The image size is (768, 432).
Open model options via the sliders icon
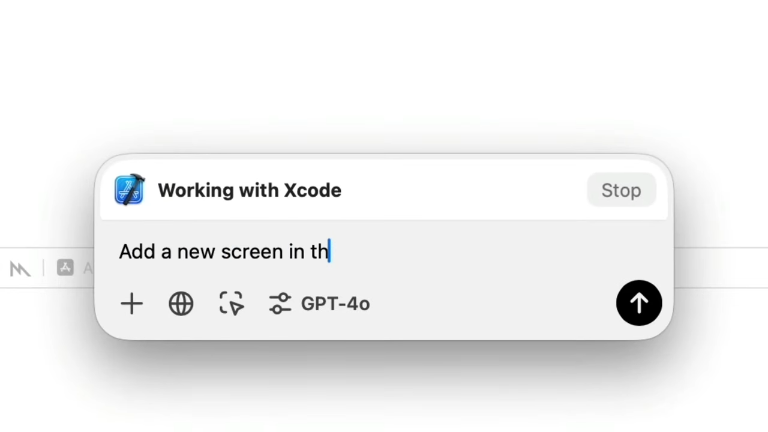[280, 304]
